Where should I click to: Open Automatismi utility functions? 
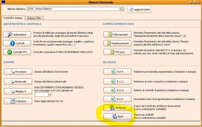17,35
